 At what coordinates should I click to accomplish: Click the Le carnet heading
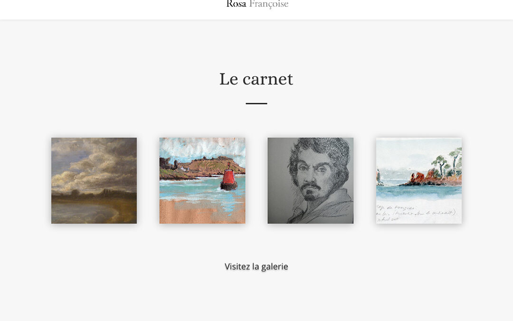click(256, 79)
